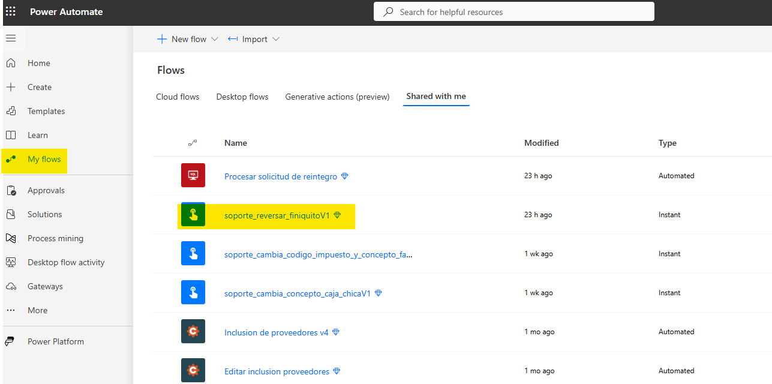Click 'Instant' type in soporte_reversar_finiquitoV1 row
Viewport: 772px width, 384px height.
[x=669, y=215]
